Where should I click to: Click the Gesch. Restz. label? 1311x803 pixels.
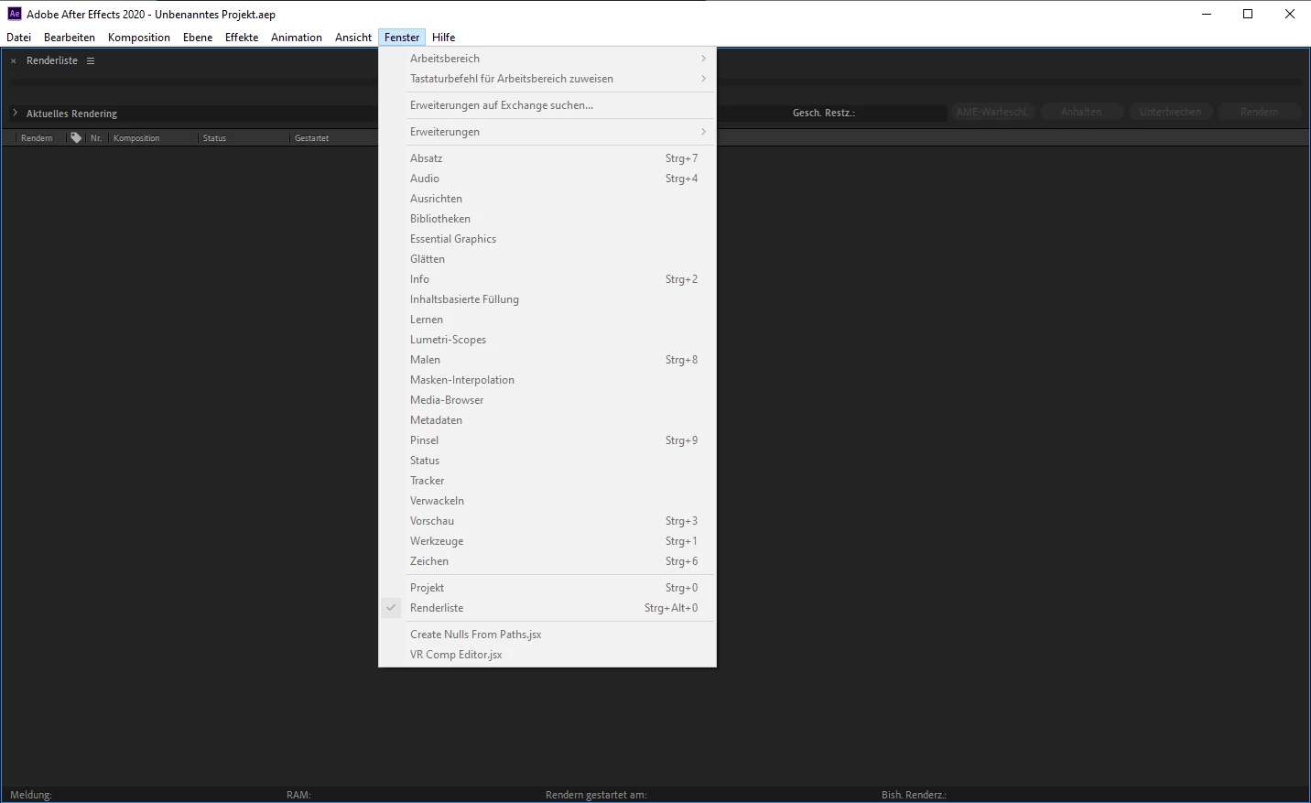tap(824, 113)
